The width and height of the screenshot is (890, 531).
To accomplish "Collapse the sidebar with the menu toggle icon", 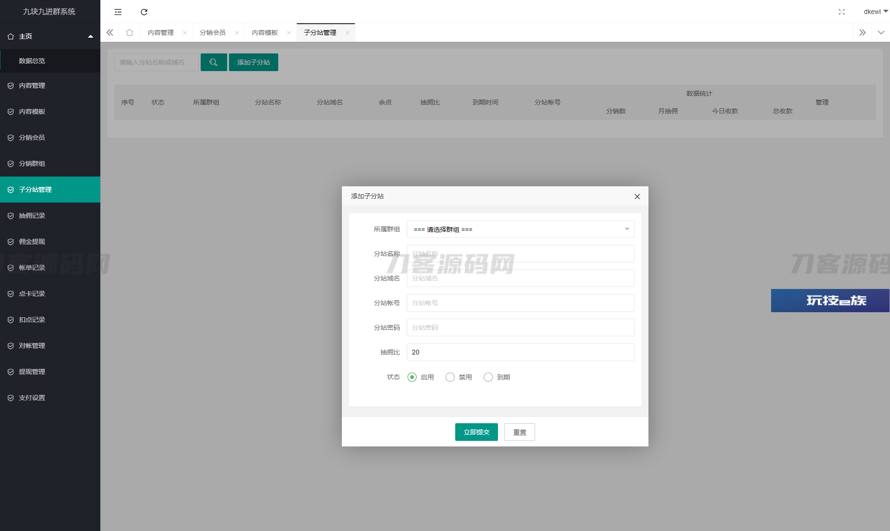I will 118,12.
